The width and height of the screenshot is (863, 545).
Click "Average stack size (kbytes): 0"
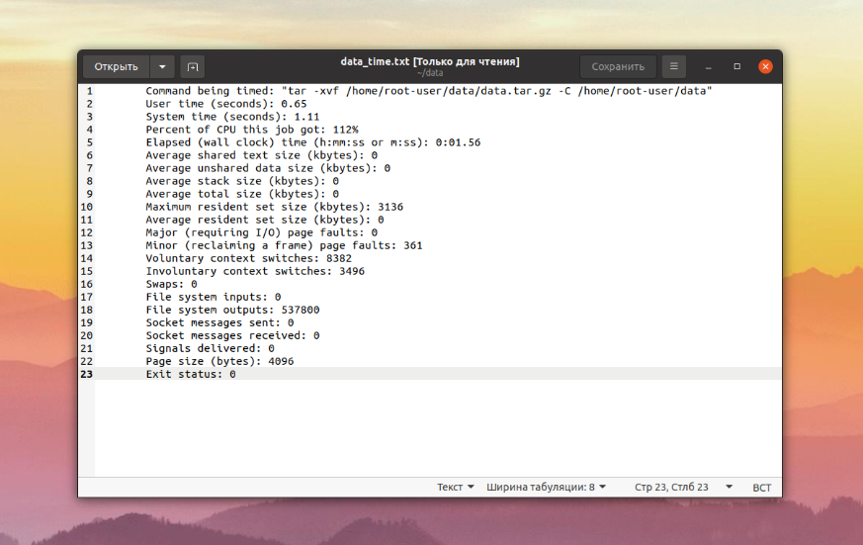click(242, 181)
